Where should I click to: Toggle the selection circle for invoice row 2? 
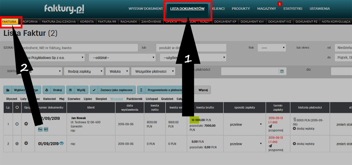pyautogui.click(x=17, y=144)
